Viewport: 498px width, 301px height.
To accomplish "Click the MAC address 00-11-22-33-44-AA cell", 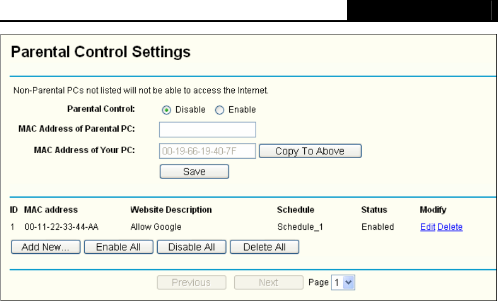I will (x=61, y=227).
